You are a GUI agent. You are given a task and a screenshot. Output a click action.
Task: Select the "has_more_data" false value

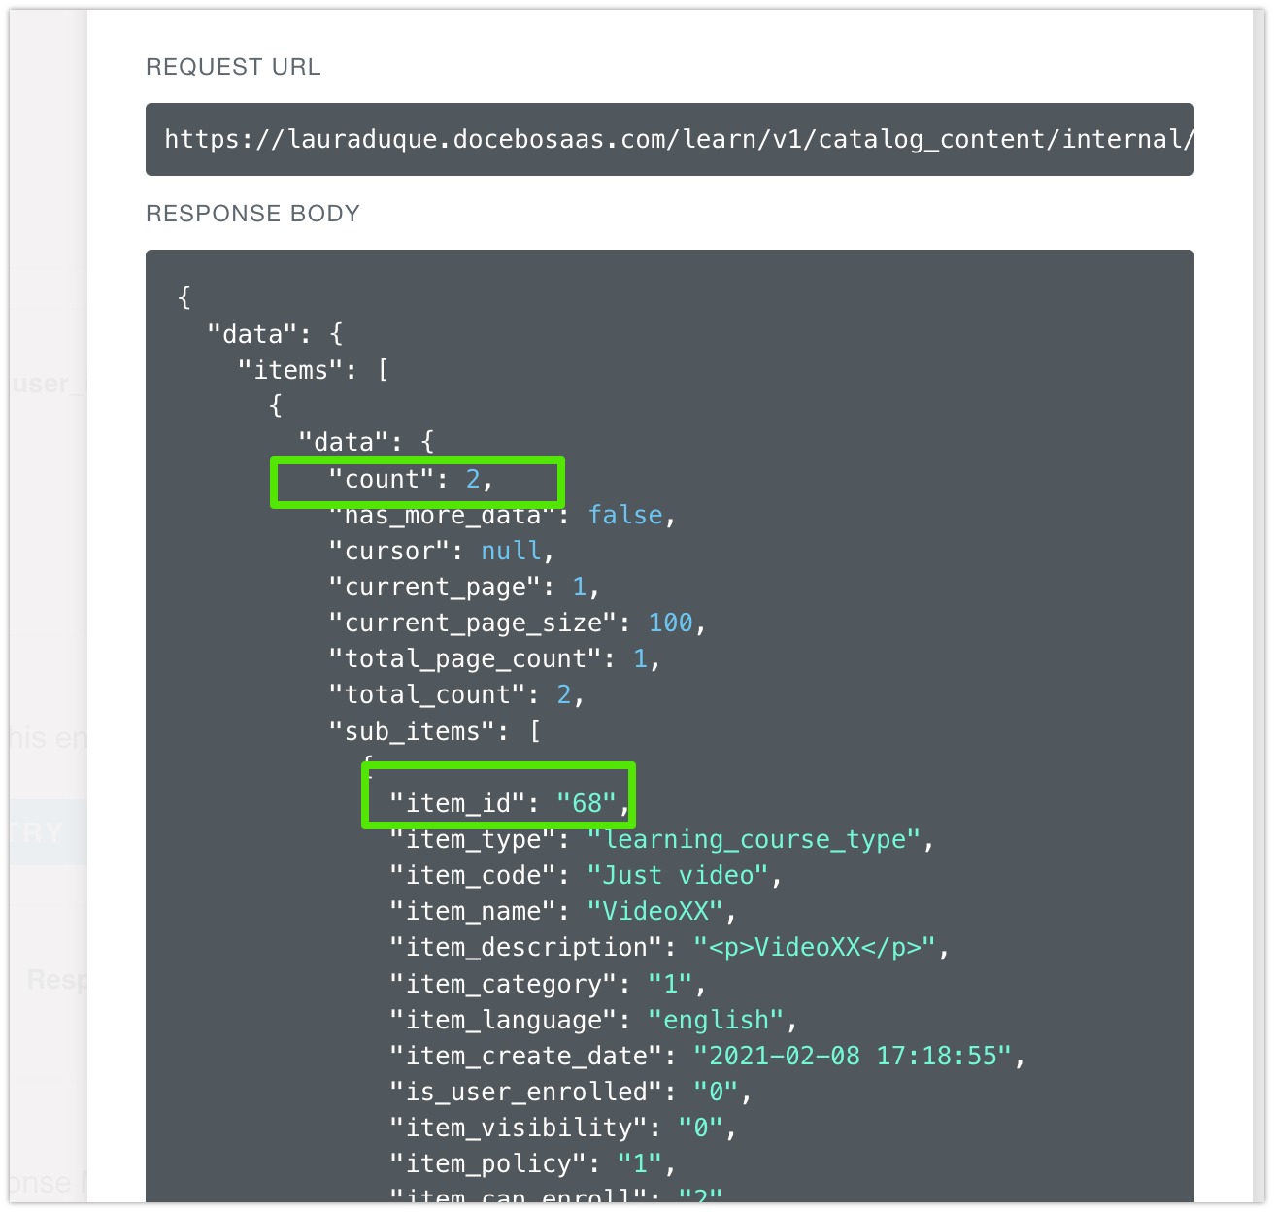point(625,515)
